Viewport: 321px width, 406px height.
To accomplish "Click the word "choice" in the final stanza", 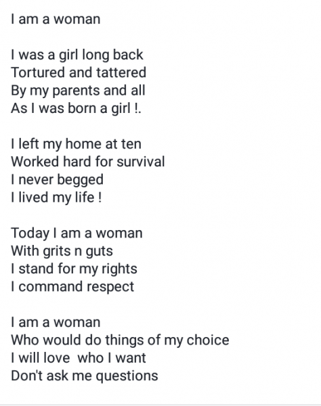I will click(208, 340).
